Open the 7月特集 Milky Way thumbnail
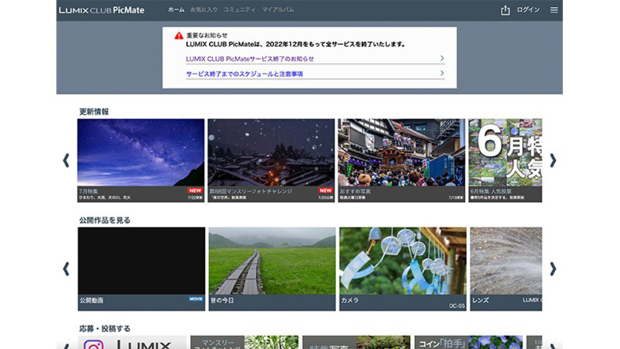Viewport: 620px width, 349px height. pyautogui.click(x=141, y=152)
